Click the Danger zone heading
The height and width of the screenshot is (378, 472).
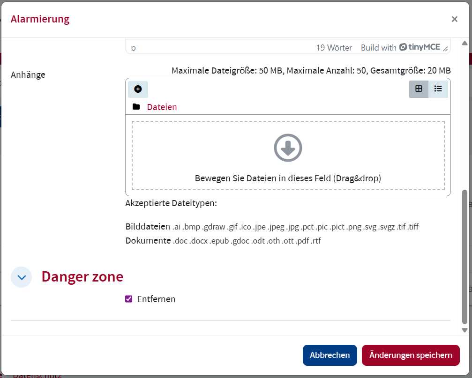(82, 277)
